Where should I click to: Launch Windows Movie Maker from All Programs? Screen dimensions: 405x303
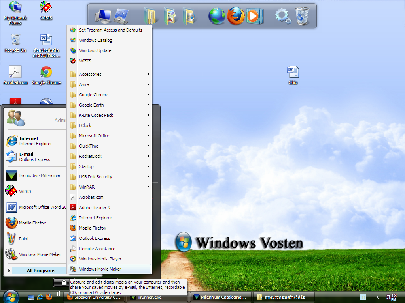[x=110, y=269]
